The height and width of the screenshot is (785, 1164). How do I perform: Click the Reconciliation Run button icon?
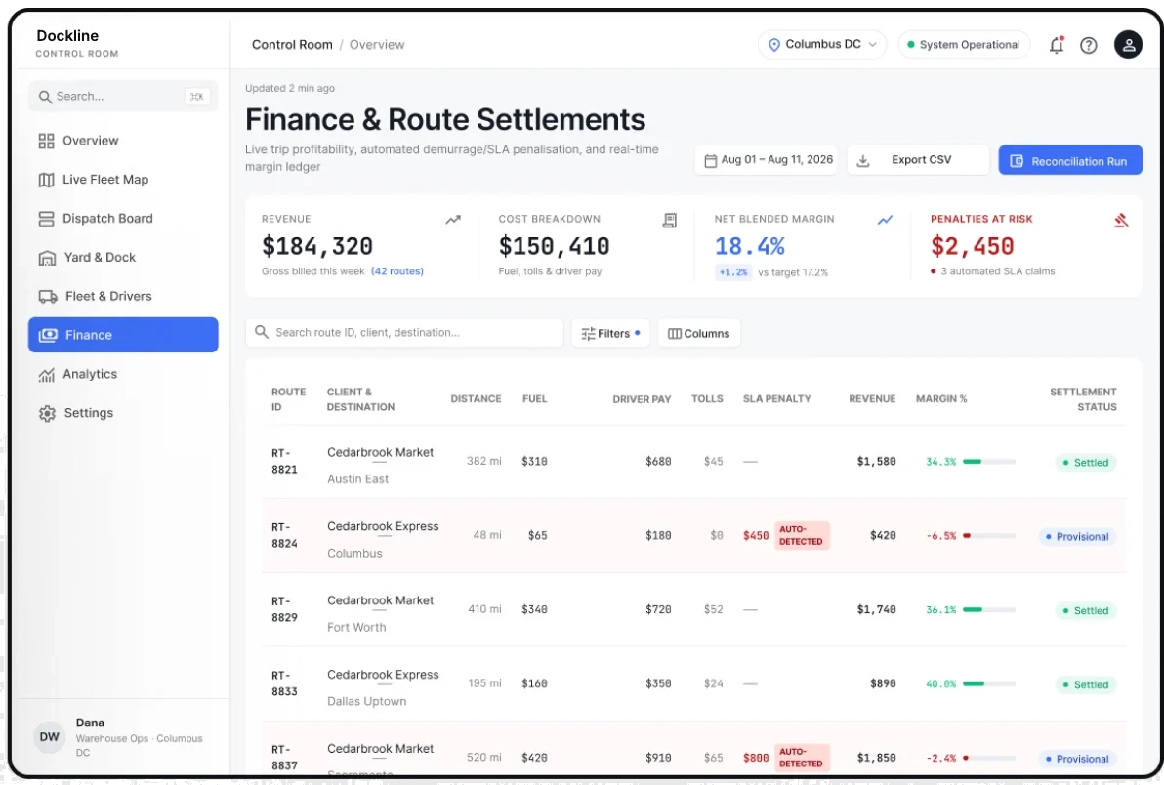point(1017,161)
